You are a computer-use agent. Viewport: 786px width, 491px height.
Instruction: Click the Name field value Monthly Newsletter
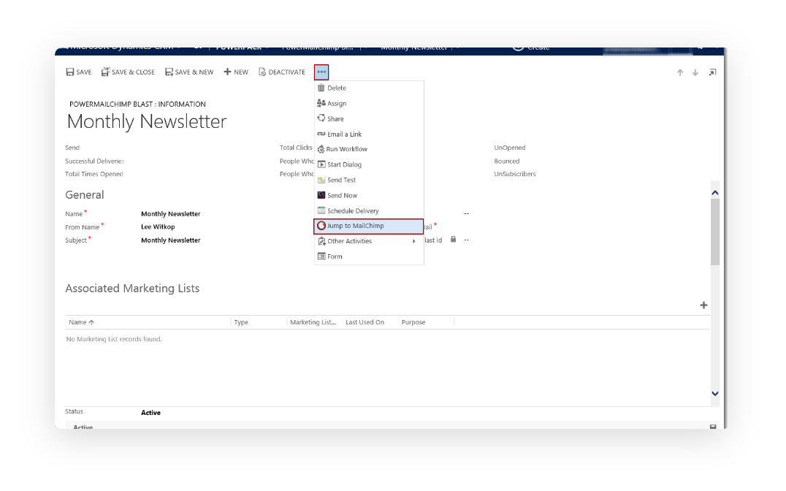click(170, 214)
